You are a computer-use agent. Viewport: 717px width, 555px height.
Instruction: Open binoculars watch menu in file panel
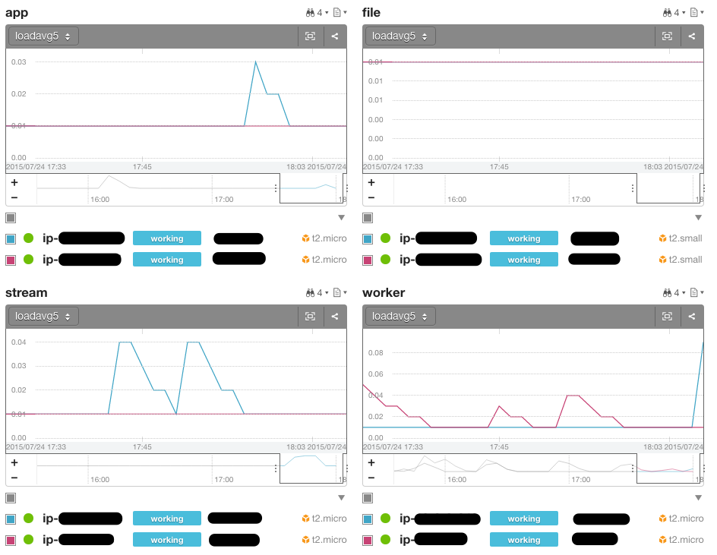point(674,13)
